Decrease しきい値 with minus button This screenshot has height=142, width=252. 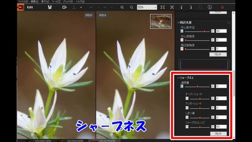coord(187,117)
